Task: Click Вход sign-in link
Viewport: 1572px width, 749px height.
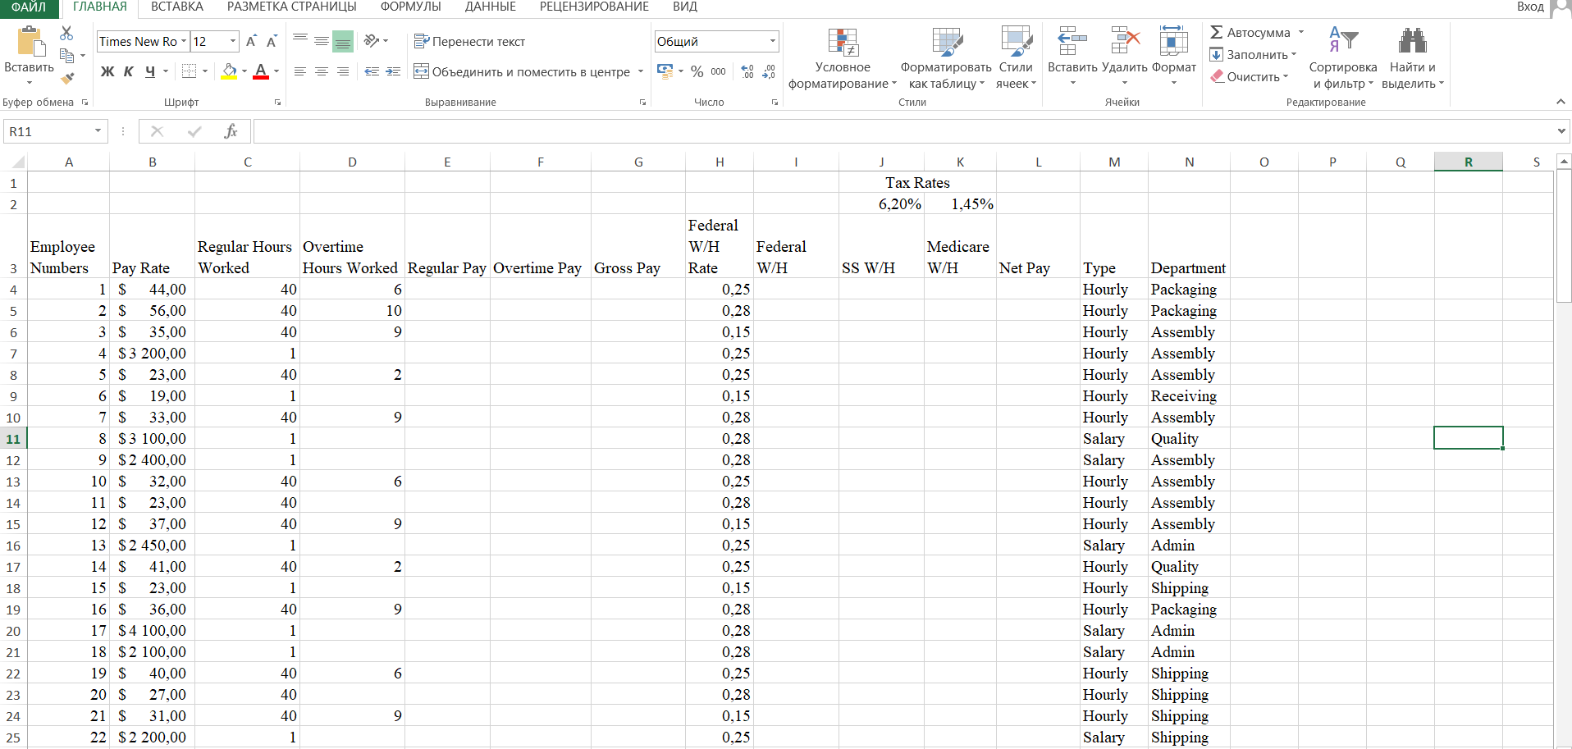Action: (x=1530, y=7)
